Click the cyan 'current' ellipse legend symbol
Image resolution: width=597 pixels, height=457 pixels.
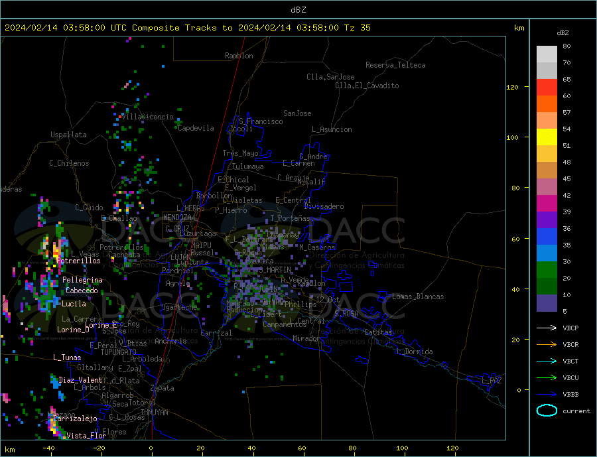tap(547, 411)
